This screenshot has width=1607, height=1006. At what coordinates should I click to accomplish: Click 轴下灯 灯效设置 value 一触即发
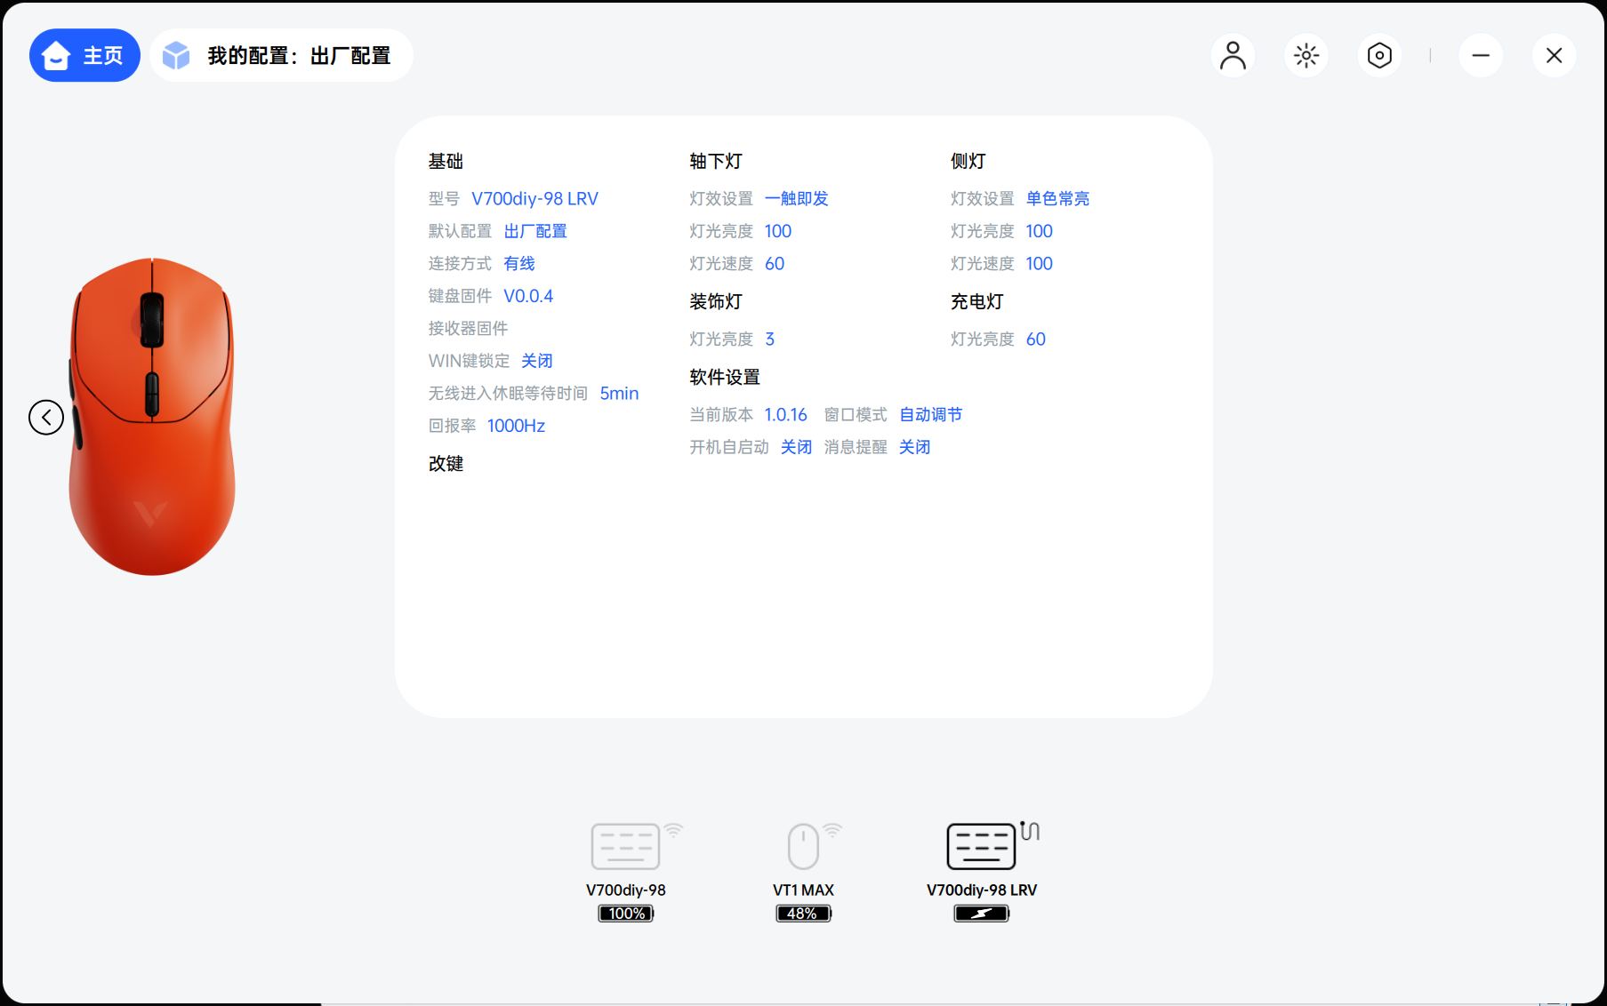tap(797, 198)
